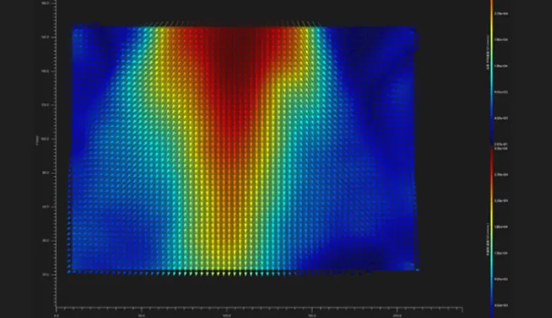Click the 200.0 tick label on the X-axis
The width and height of the screenshot is (552, 318).
tap(397, 316)
